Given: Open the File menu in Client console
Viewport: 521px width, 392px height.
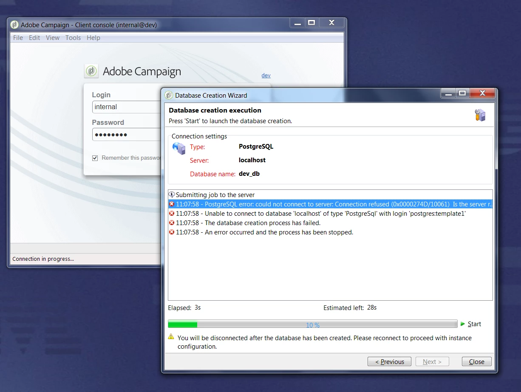Looking at the screenshot, I should pos(18,38).
